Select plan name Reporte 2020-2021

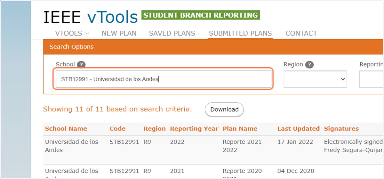244,173
